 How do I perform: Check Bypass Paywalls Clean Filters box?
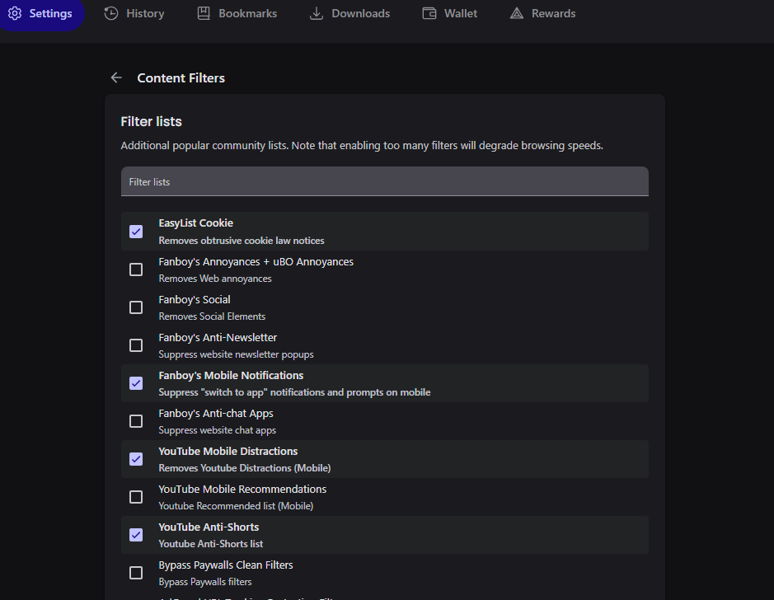click(136, 573)
